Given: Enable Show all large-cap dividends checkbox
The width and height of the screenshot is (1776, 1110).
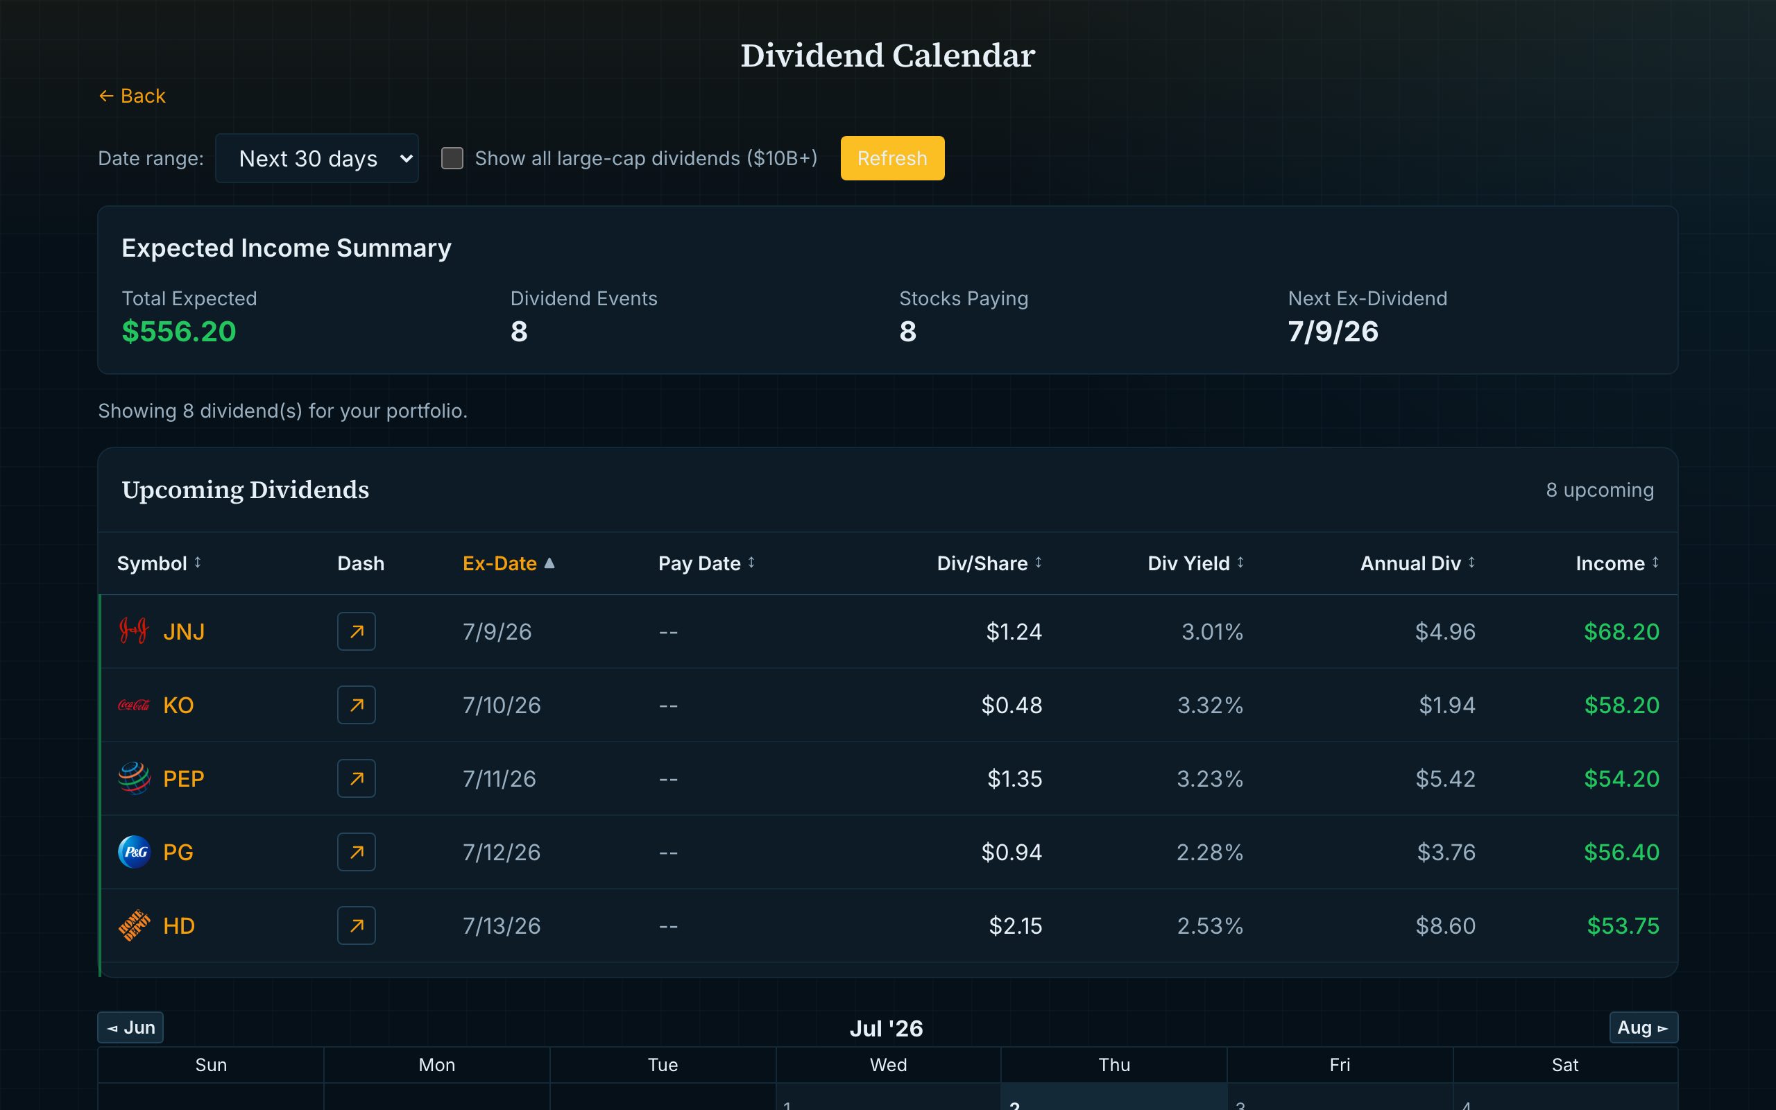Looking at the screenshot, I should tap(452, 158).
